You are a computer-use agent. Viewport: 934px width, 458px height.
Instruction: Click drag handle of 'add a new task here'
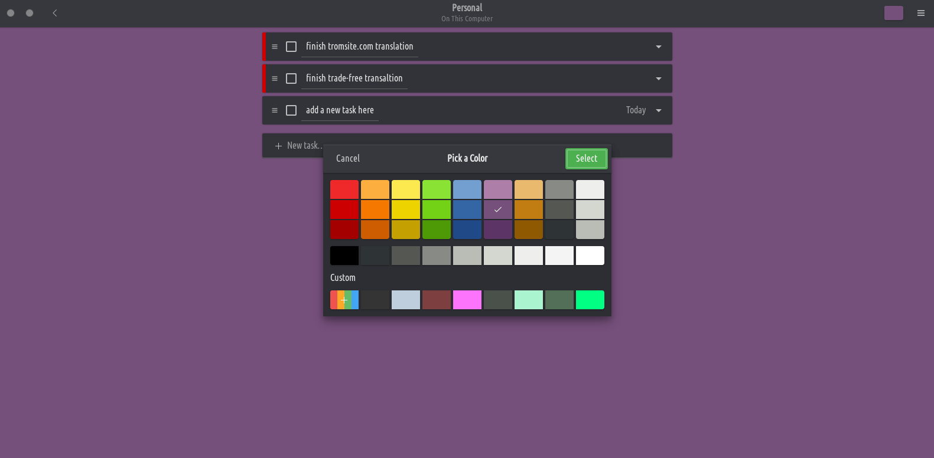pyautogui.click(x=275, y=110)
